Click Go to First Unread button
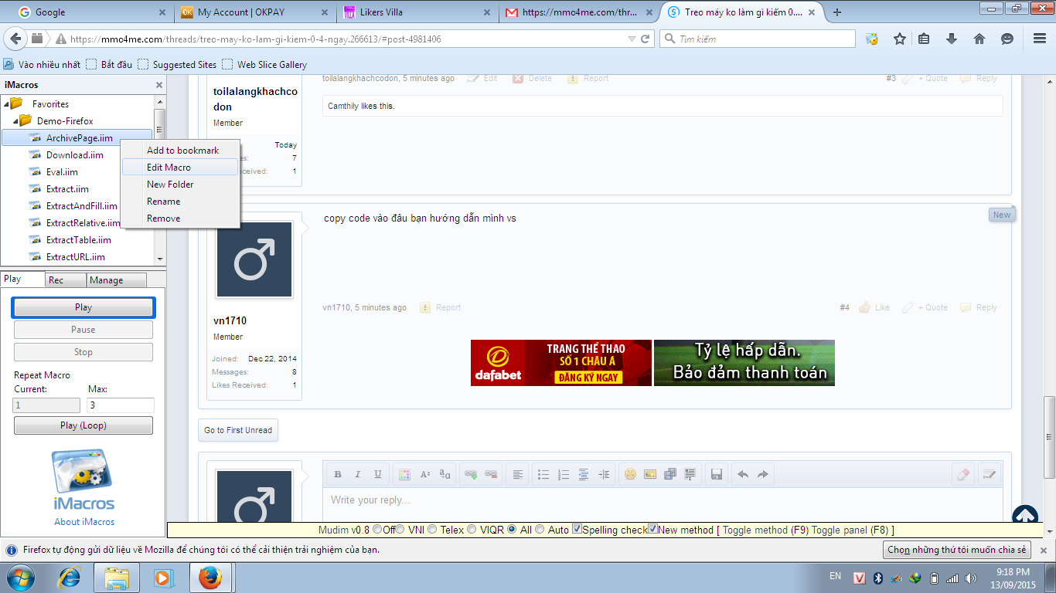This screenshot has width=1056, height=593. pyautogui.click(x=238, y=430)
